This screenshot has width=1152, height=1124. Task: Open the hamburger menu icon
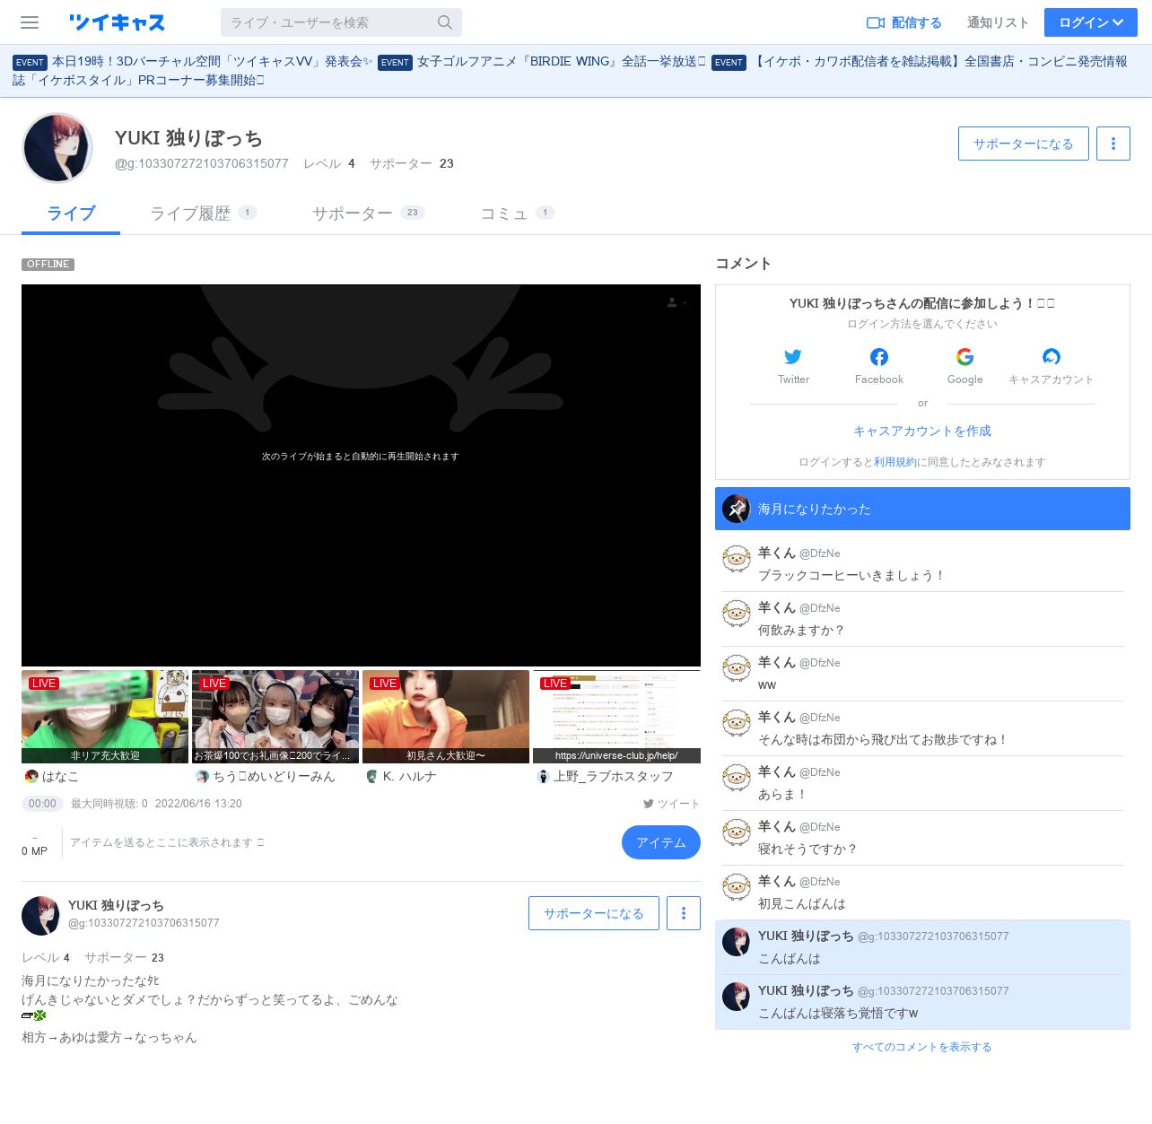coord(30,22)
